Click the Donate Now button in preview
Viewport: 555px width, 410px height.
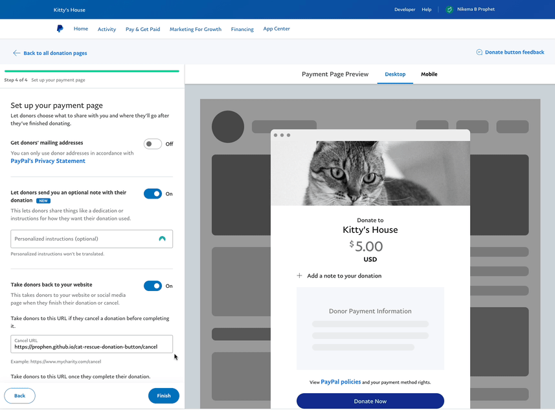pyautogui.click(x=370, y=401)
